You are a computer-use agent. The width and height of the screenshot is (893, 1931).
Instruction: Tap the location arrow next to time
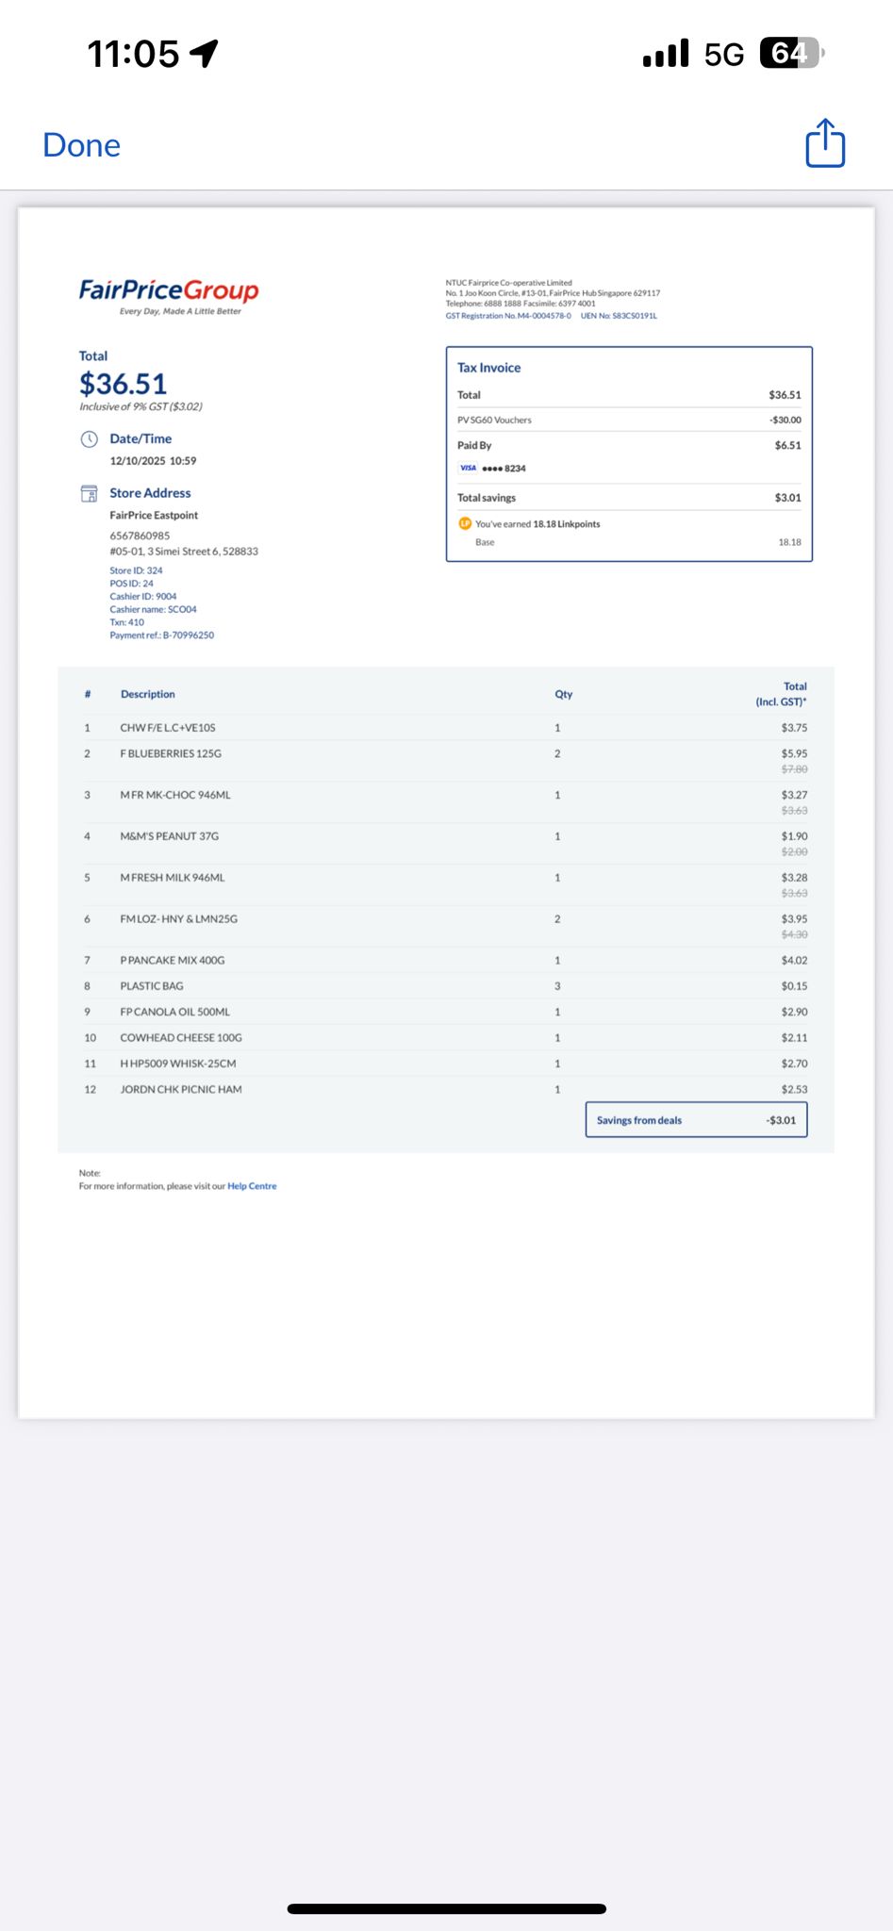click(x=204, y=54)
